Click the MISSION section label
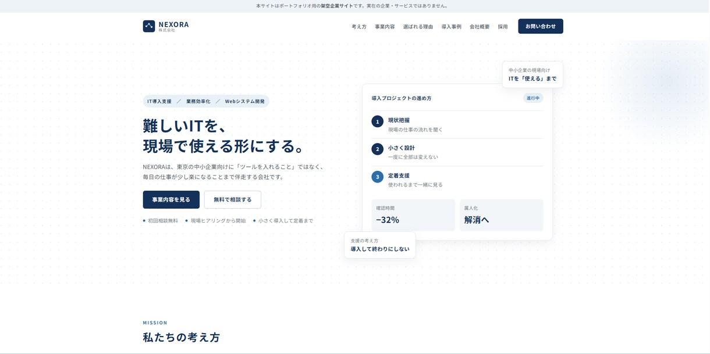 pyautogui.click(x=155, y=323)
